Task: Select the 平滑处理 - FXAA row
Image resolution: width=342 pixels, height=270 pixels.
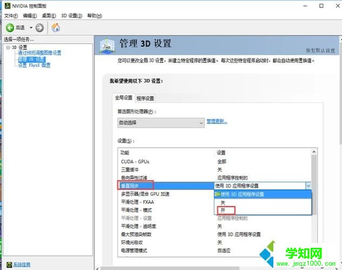Action: [x=167, y=202]
